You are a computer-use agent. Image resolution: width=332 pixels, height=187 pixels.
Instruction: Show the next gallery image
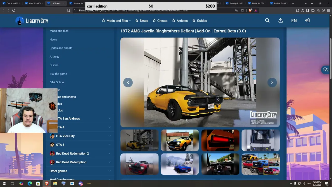(272, 83)
